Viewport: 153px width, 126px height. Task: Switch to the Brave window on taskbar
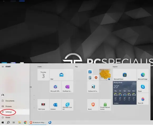pos(37,123)
